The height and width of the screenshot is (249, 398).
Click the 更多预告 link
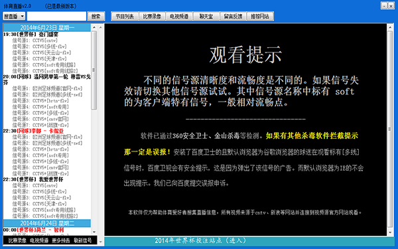click(x=61, y=240)
